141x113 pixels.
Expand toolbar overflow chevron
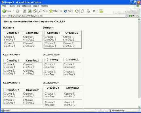[139, 9]
